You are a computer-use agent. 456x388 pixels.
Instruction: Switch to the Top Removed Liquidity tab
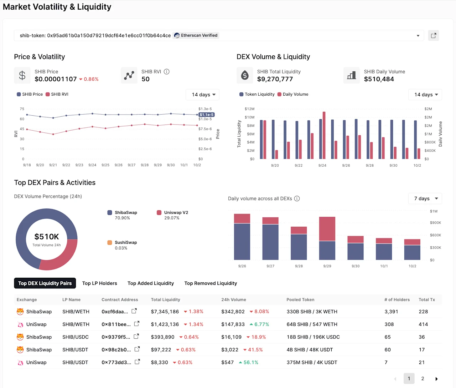[x=211, y=283]
